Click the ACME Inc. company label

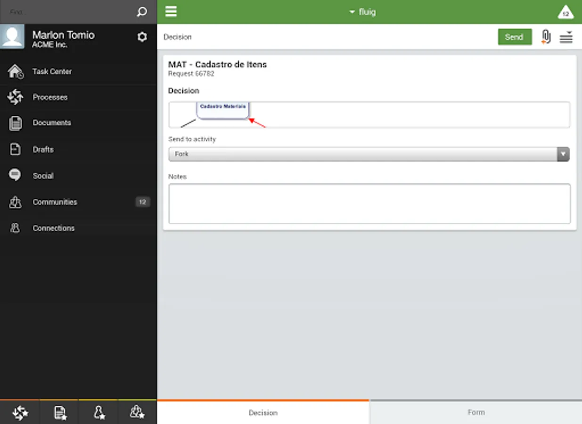tap(49, 45)
